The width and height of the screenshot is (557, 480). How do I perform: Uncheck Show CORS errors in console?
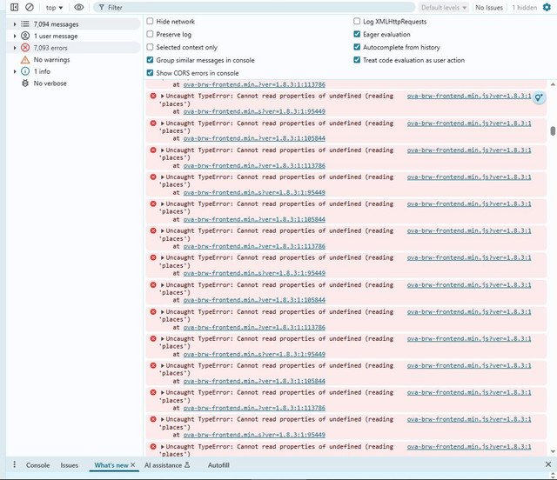click(150, 73)
